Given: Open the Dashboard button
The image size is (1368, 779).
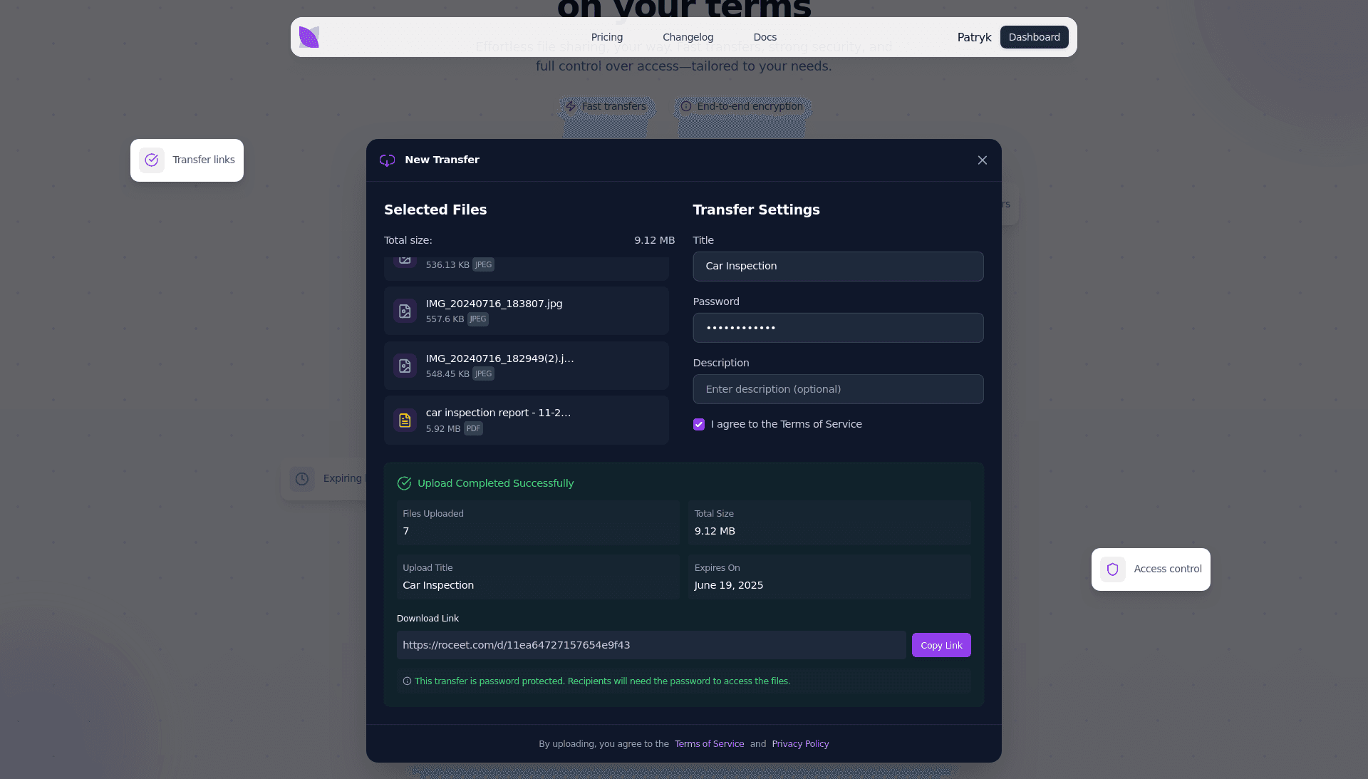Looking at the screenshot, I should (x=1034, y=37).
